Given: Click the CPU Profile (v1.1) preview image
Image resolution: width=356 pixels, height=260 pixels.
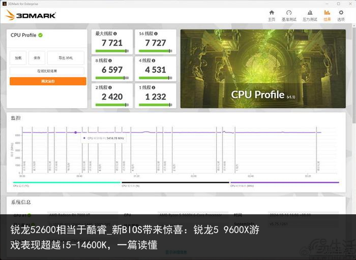Looking at the screenshot, I should pos(263,69).
